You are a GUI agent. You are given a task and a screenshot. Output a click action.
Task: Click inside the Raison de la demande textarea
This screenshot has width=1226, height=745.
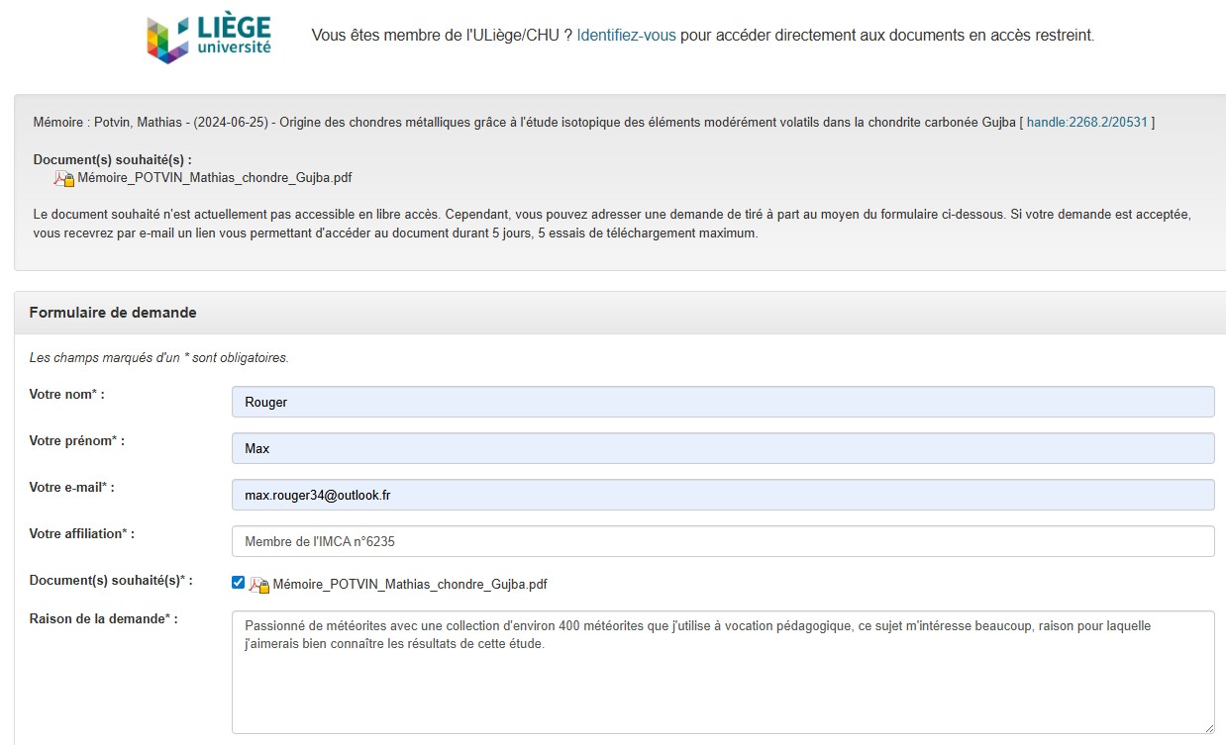point(722,683)
